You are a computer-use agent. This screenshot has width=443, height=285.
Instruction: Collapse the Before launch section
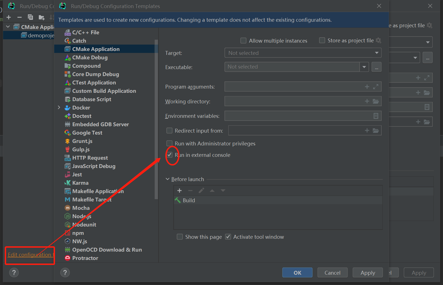167,179
